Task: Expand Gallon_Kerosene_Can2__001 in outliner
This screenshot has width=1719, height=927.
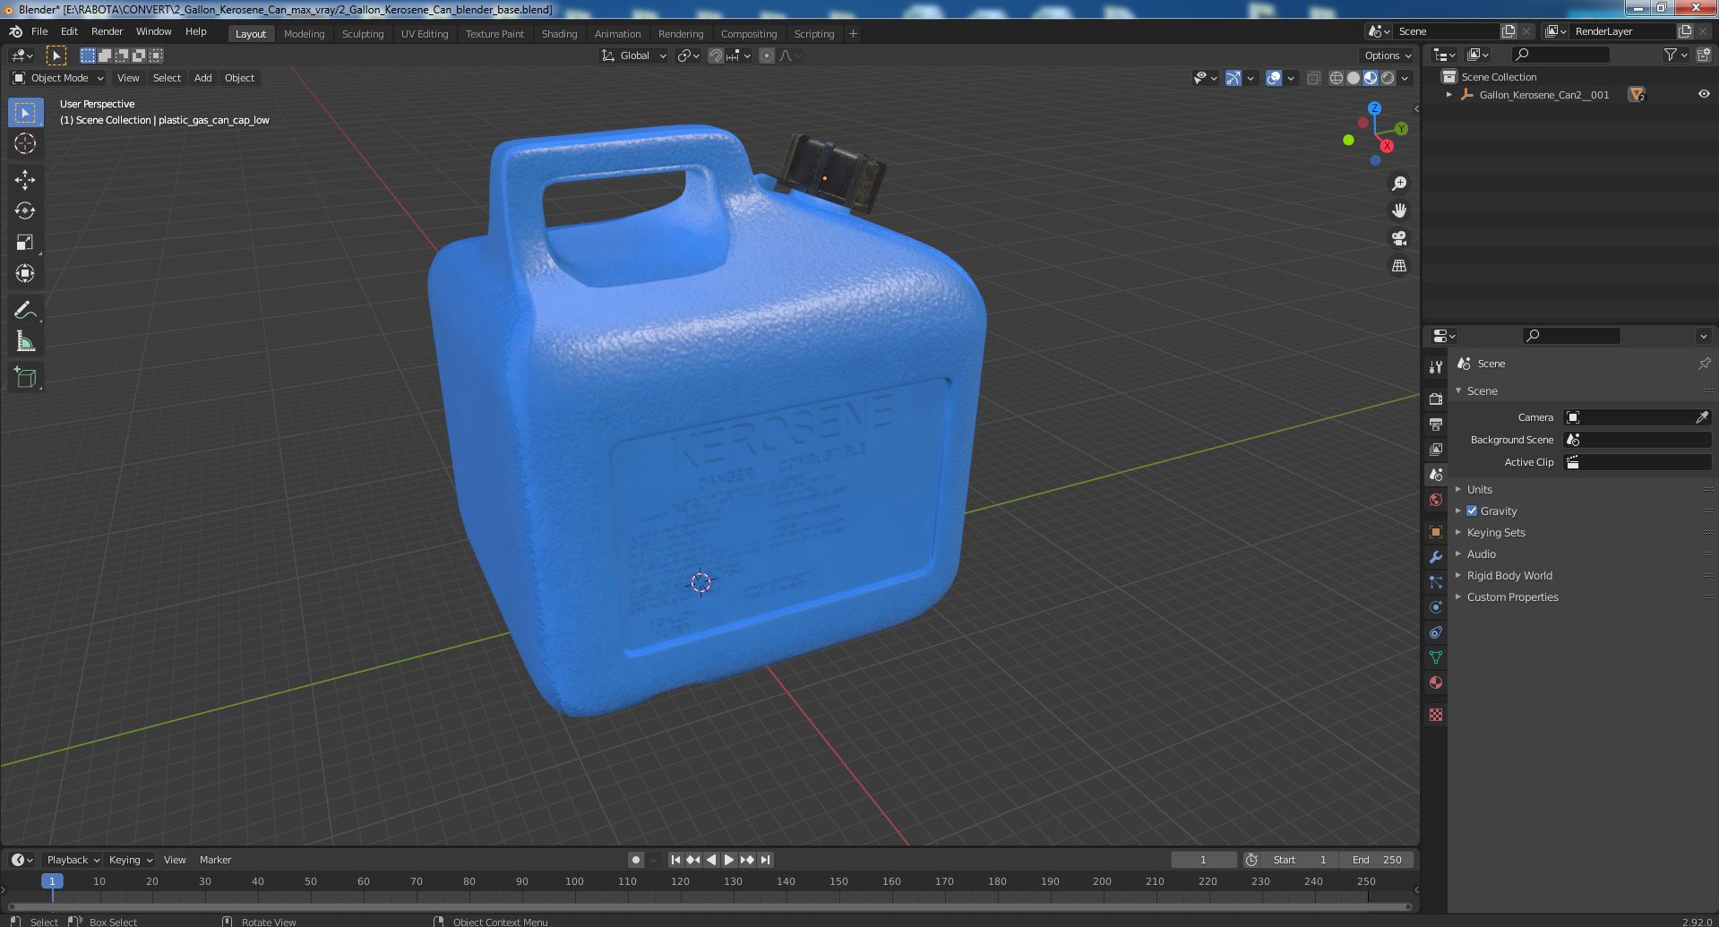Action: click(x=1449, y=94)
